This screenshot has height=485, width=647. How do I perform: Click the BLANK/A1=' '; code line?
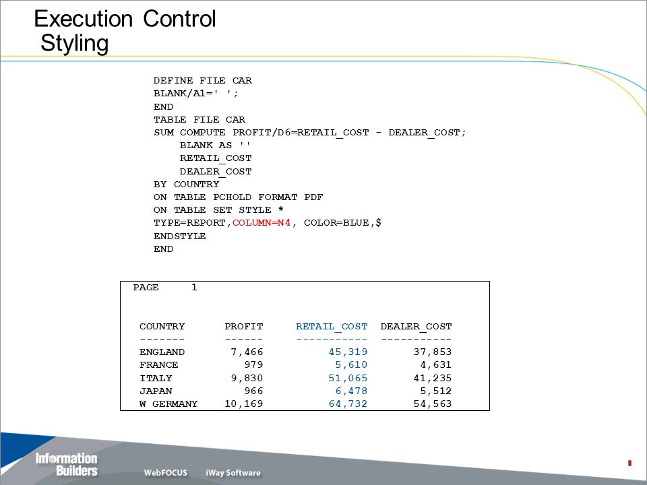[196, 93]
